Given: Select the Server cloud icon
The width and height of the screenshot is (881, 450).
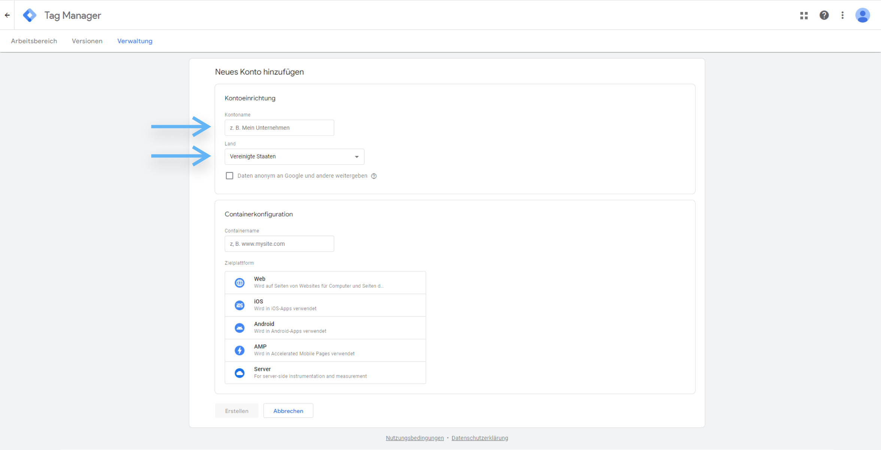Looking at the screenshot, I should (240, 373).
